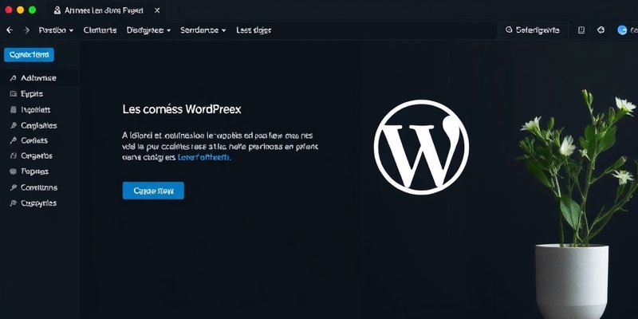Open the bookmark icon in top bar
Image resolution: width=638 pixels, height=319 pixels.
pyautogui.click(x=581, y=30)
